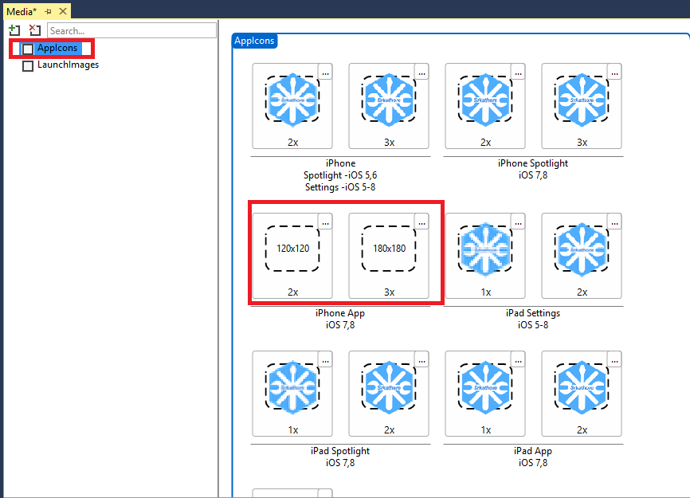Click inside the Search field

(x=131, y=29)
